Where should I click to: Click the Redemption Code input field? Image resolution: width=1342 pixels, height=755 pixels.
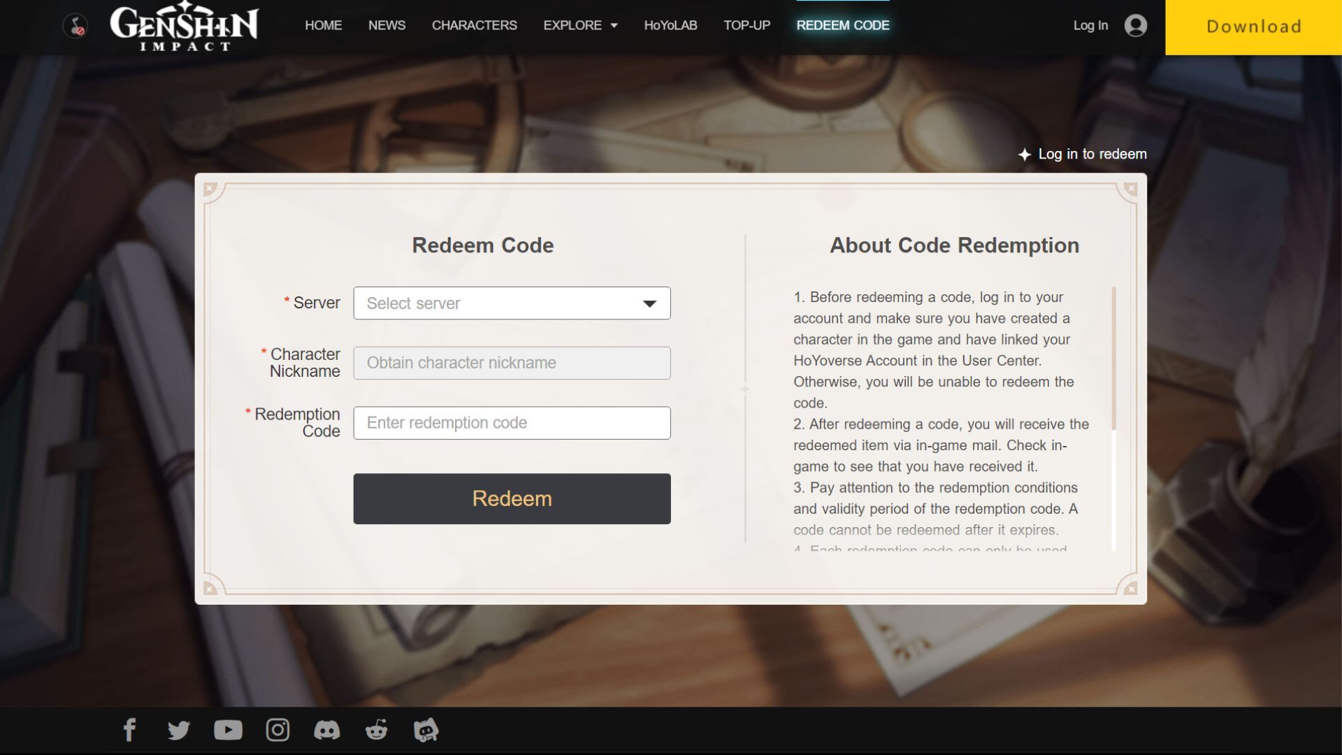[x=512, y=422]
